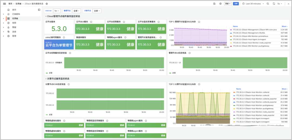Click the dock sidebar menu icon
The height and width of the screenshot is (140, 292).
pos(39,10)
